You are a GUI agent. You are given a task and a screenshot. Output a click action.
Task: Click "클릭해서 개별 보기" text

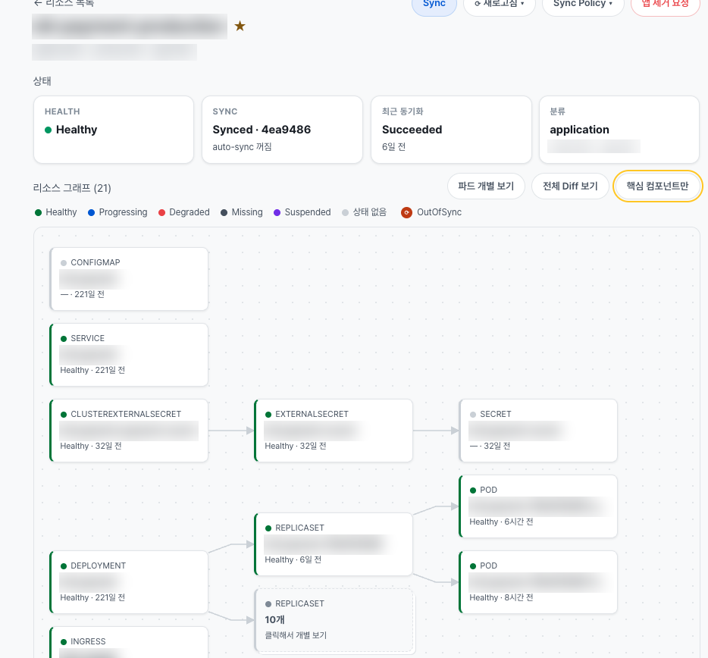(x=296, y=635)
